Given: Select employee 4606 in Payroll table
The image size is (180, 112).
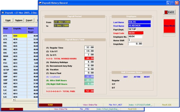Looking at the screenshot, I should pyautogui.click(x=20, y=73).
